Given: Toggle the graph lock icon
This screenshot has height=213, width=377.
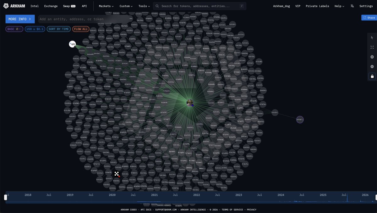Looking at the screenshot, I should point(372,76).
